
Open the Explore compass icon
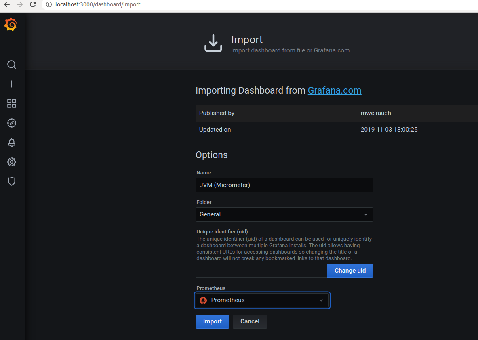(x=12, y=123)
